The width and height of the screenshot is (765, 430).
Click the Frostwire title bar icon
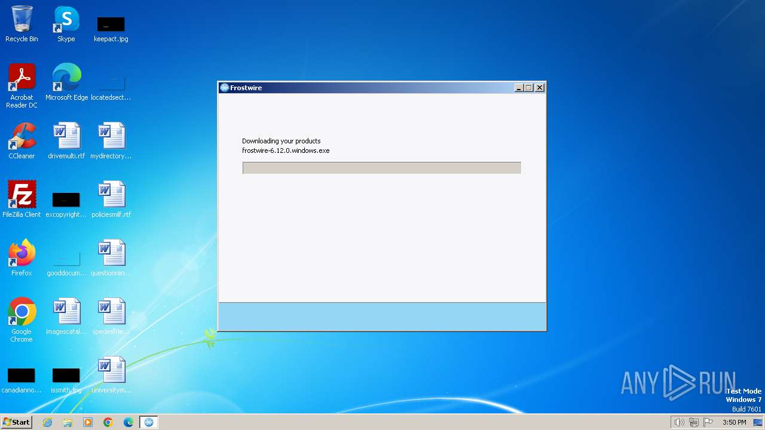coord(225,88)
